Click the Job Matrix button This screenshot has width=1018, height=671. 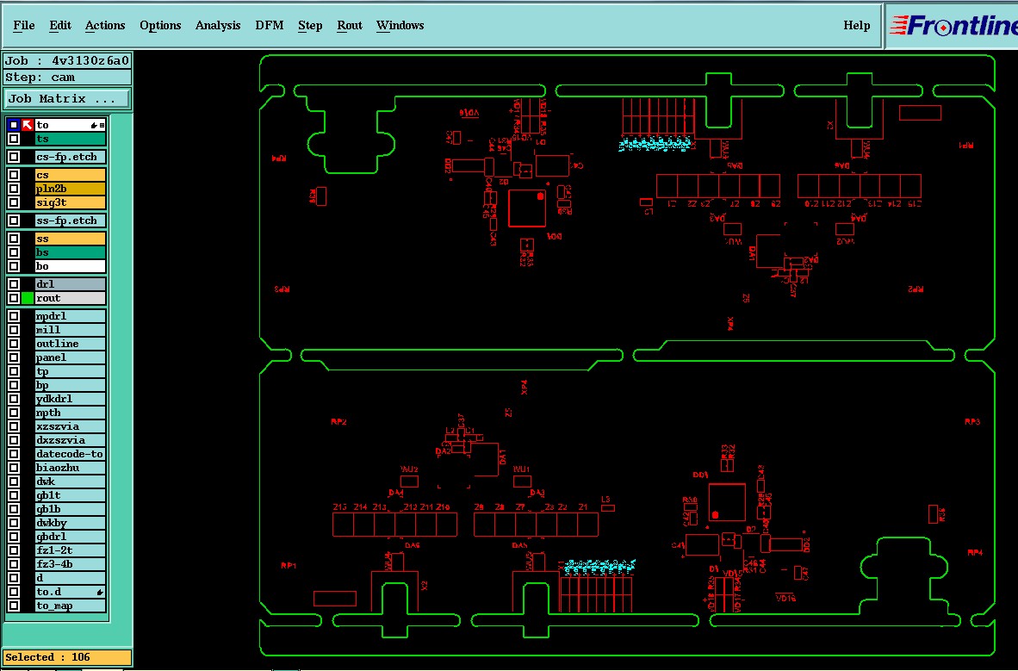[67, 99]
